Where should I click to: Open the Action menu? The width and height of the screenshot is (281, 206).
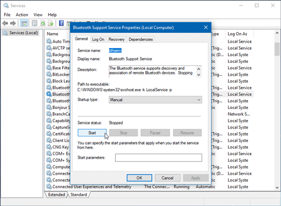point(22,15)
